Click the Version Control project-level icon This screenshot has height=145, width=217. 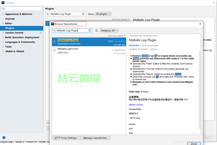41,33
